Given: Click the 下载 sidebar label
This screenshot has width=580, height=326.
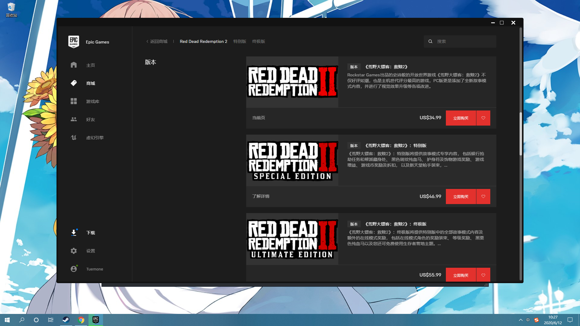Looking at the screenshot, I should (91, 233).
